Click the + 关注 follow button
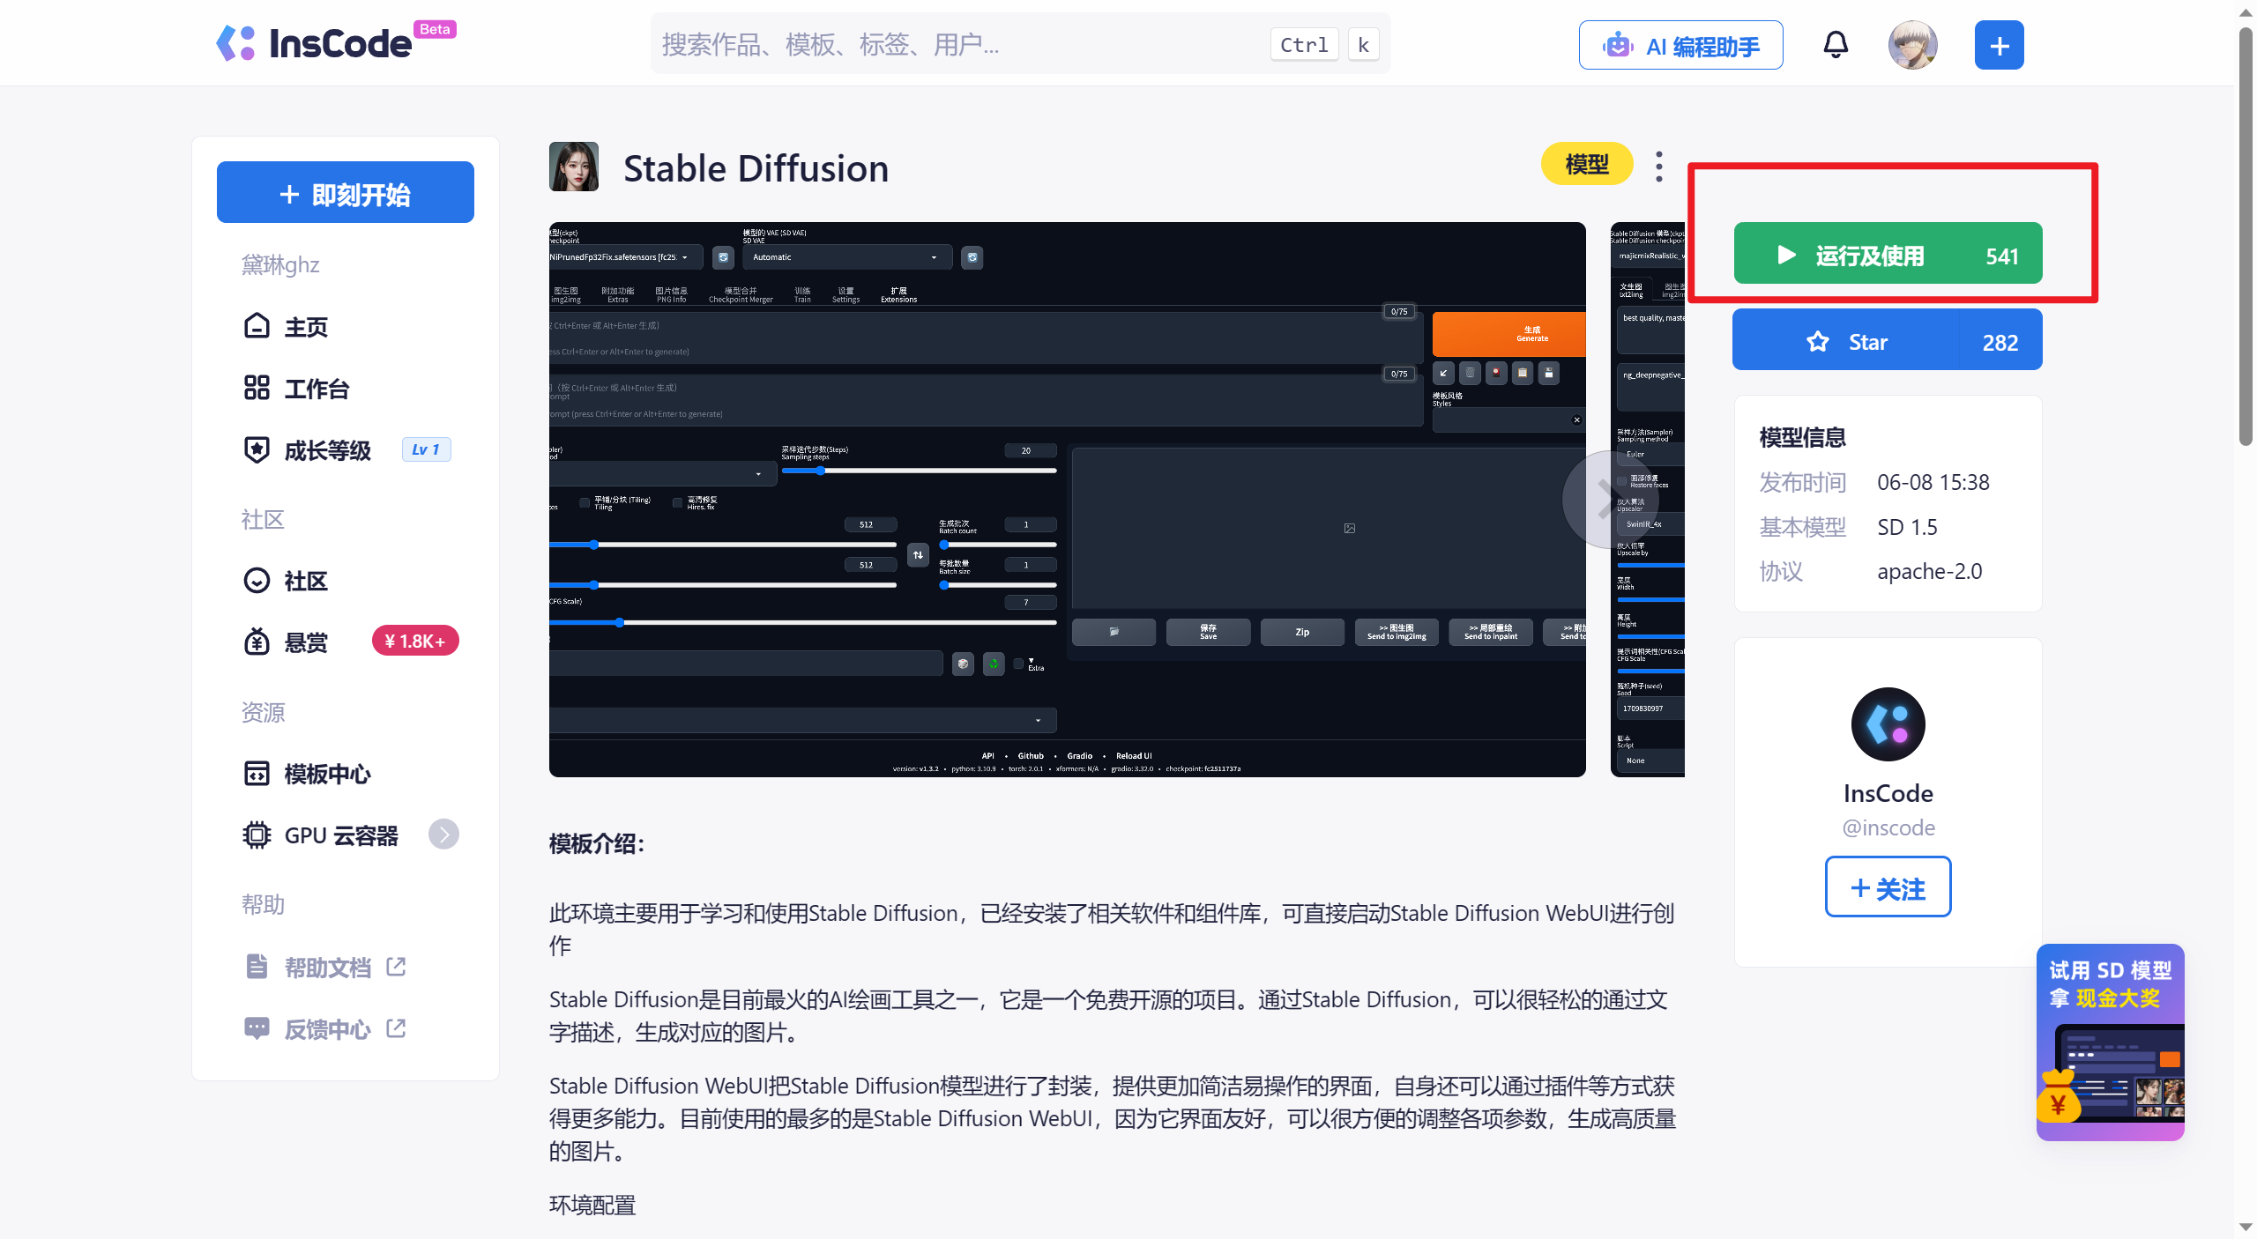 [1888, 885]
